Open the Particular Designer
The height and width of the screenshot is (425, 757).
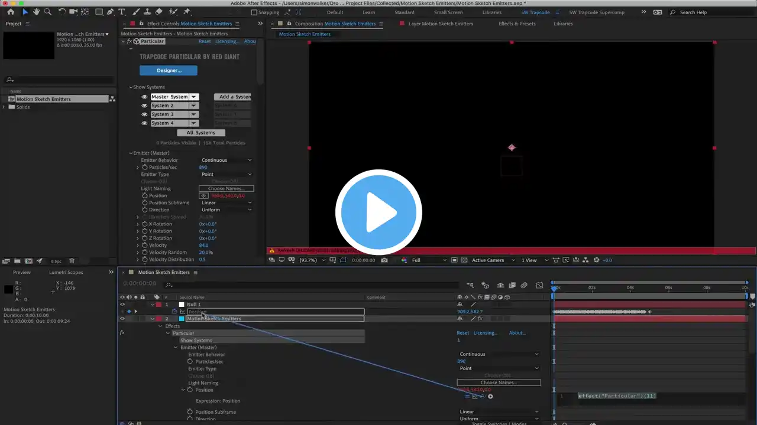point(169,70)
